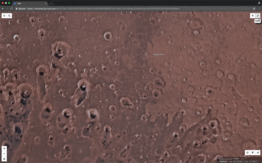Zoom in with the plus button
Image resolution: width=262 pixels, height=163 pixels.
pyautogui.click(x=4, y=148)
